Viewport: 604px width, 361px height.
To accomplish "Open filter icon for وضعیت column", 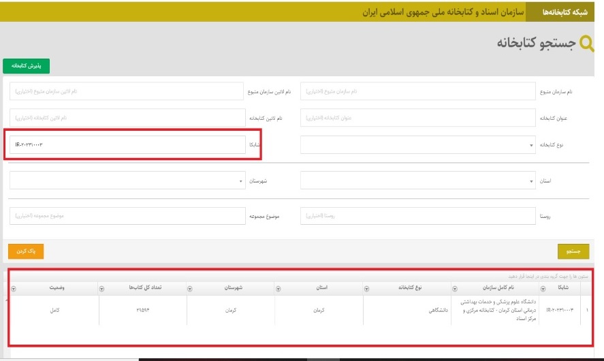I will click(14, 288).
